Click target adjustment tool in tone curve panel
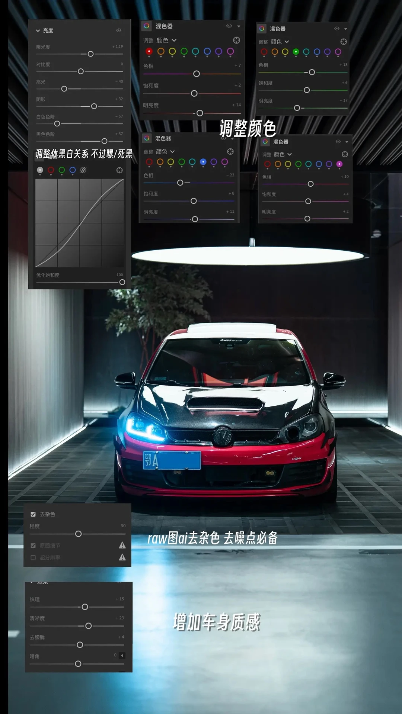The height and width of the screenshot is (714, 402). [x=119, y=170]
